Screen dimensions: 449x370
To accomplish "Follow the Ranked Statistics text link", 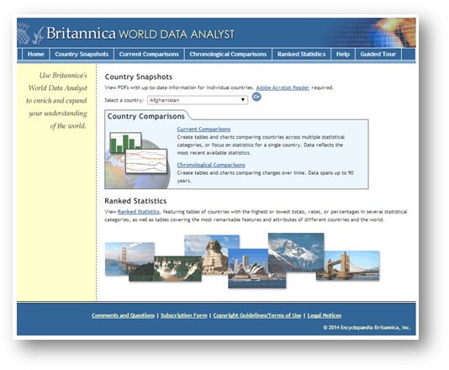I will coord(138,212).
